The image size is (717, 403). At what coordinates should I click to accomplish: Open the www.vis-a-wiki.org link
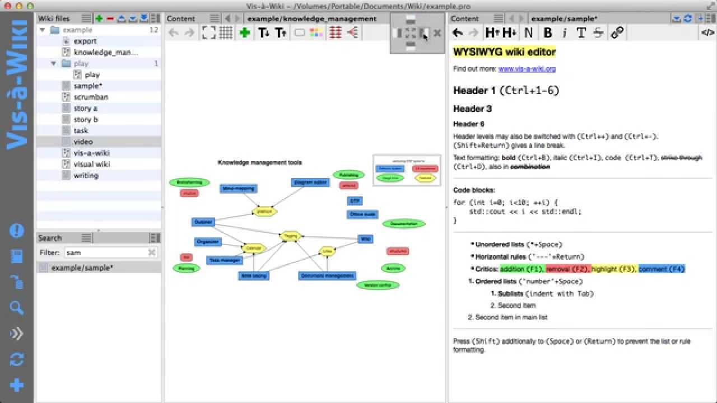point(527,69)
